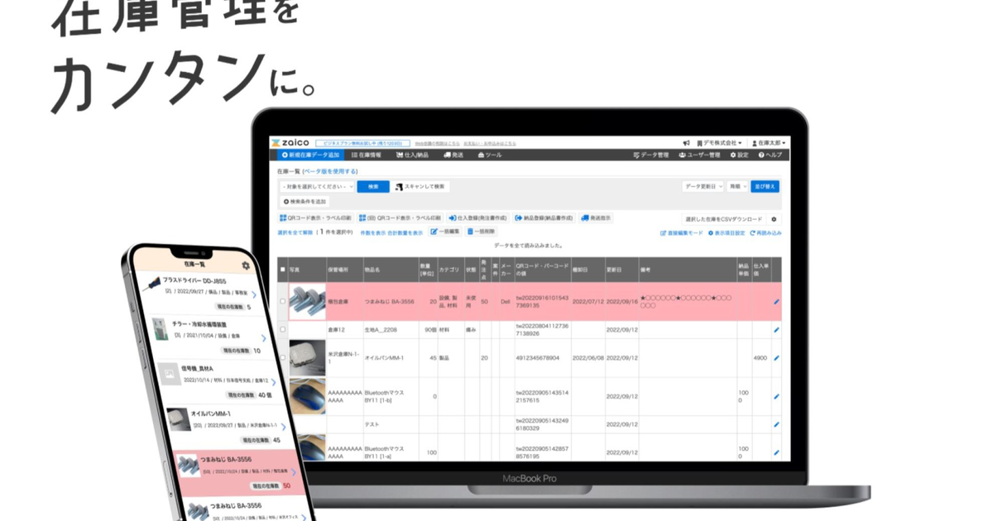Click the 一括削除 trash icon

click(x=468, y=231)
